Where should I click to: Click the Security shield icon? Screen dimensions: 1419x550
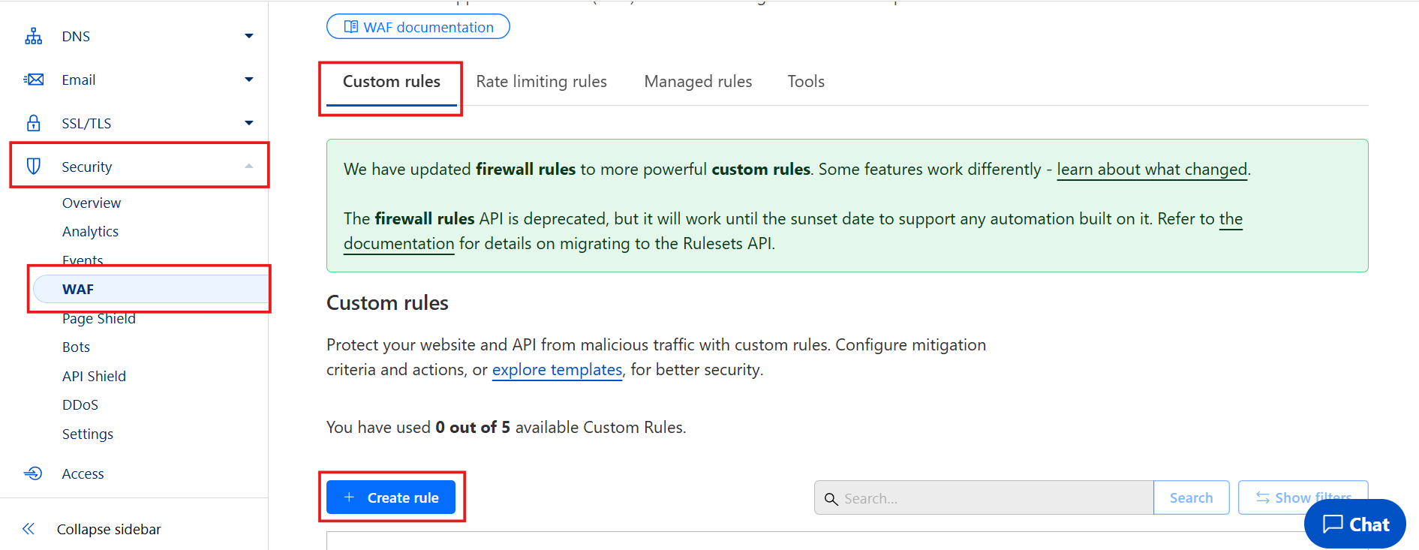[34, 166]
